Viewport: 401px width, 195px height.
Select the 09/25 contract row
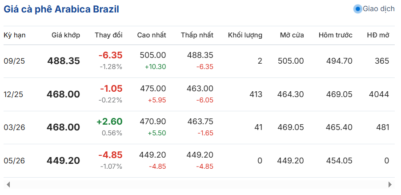[x=199, y=61]
